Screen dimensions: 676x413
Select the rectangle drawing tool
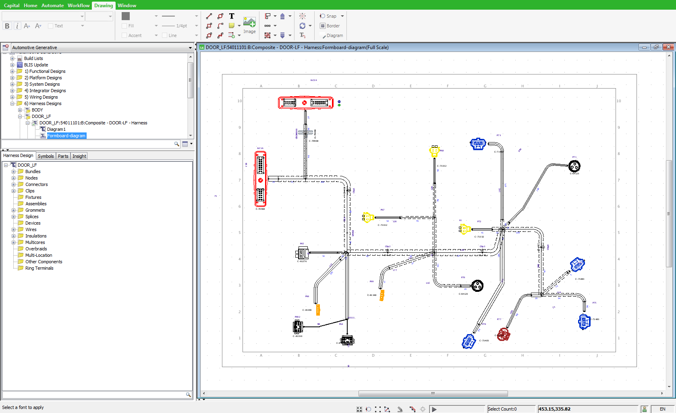209,26
